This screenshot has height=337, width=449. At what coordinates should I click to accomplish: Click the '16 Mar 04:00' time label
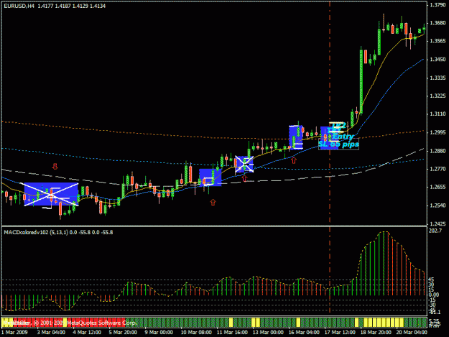pos(304,333)
